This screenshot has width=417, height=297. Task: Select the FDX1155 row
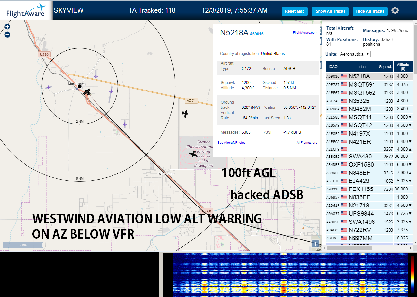pos(369,189)
